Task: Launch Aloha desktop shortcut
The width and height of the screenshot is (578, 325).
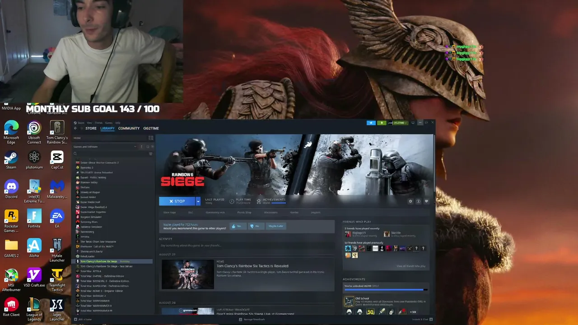Action: click(34, 248)
